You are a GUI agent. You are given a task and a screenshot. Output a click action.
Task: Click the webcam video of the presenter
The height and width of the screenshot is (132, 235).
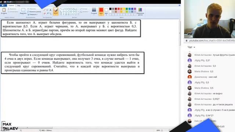coord(210,19)
